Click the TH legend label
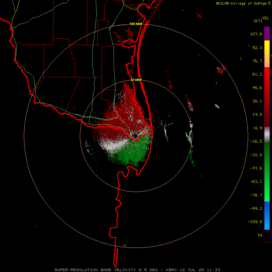Image resolution: width=272 pixels, height=272 pixels. click(260, 235)
